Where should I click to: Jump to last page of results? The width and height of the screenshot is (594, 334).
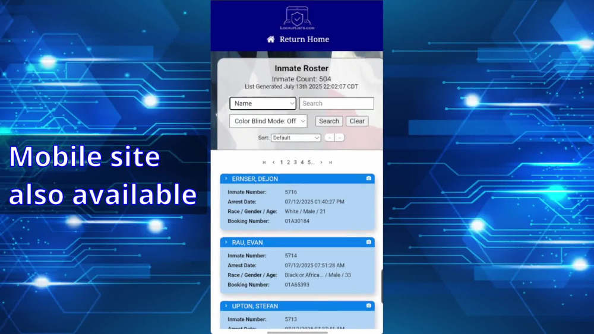(330, 163)
